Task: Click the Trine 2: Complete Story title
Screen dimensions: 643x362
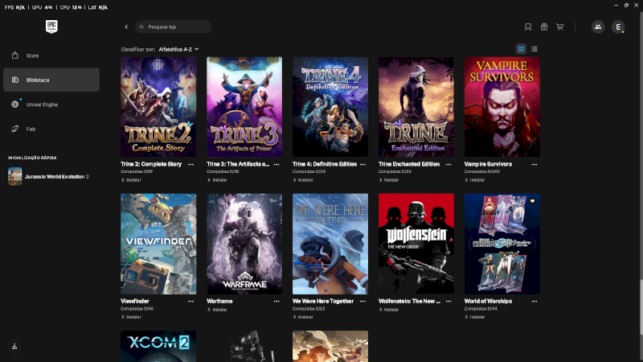Action: pyautogui.click(x=151, y=164)
